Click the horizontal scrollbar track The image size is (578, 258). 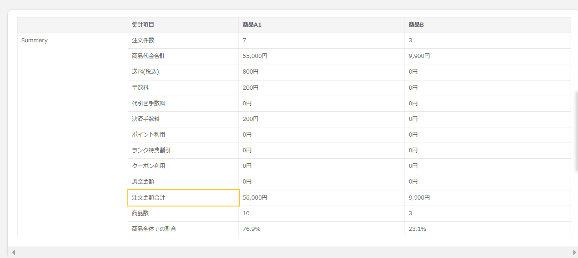click(293, 252)
